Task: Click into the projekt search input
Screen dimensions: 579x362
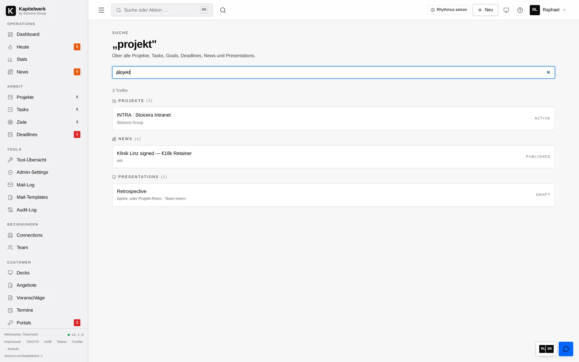Action: pos(333,72)
